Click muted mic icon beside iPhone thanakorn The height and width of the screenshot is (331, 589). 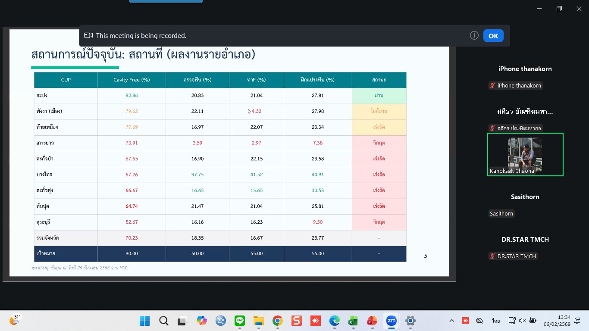point(492,86)
